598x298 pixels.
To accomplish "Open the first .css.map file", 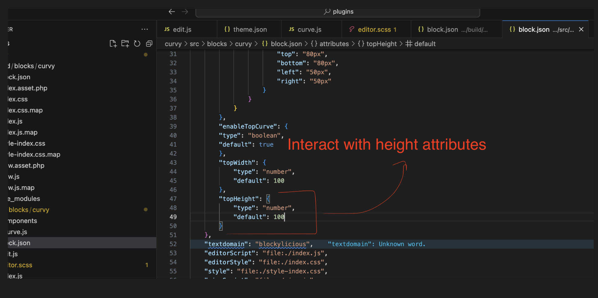I will (82, 110).
